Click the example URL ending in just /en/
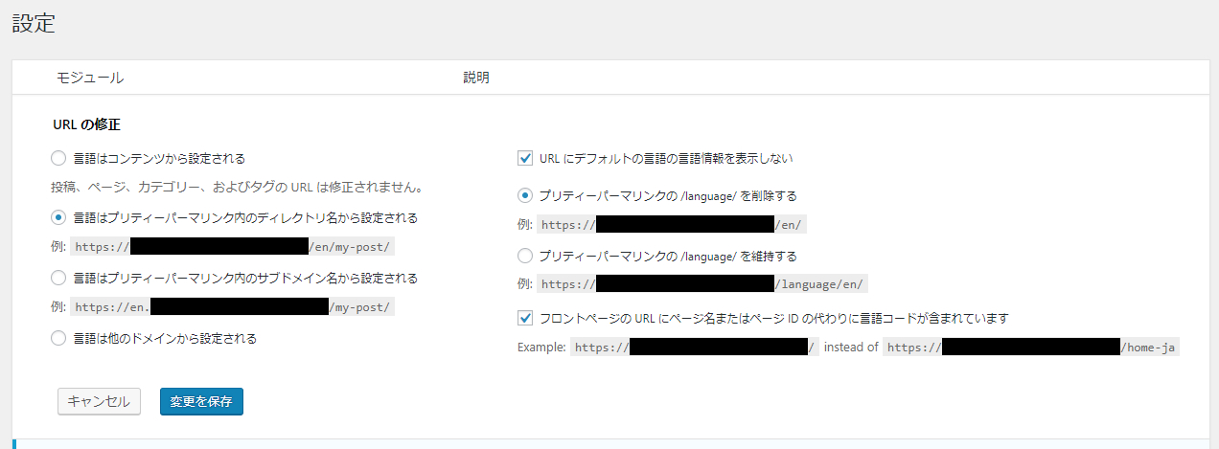Screen dimensions: 1219x449 click(x=671, y=225)
